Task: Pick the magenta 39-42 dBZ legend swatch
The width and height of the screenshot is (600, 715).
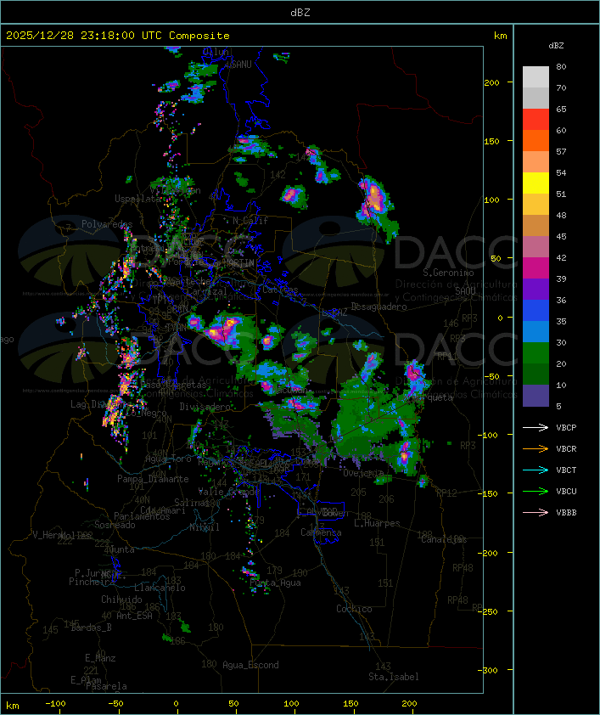Action: tap(536, 267)
